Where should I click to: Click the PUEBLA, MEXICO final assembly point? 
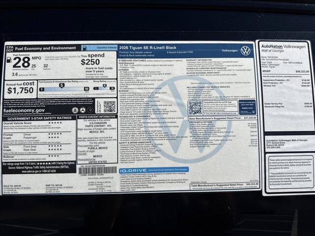tap(97, 148)
